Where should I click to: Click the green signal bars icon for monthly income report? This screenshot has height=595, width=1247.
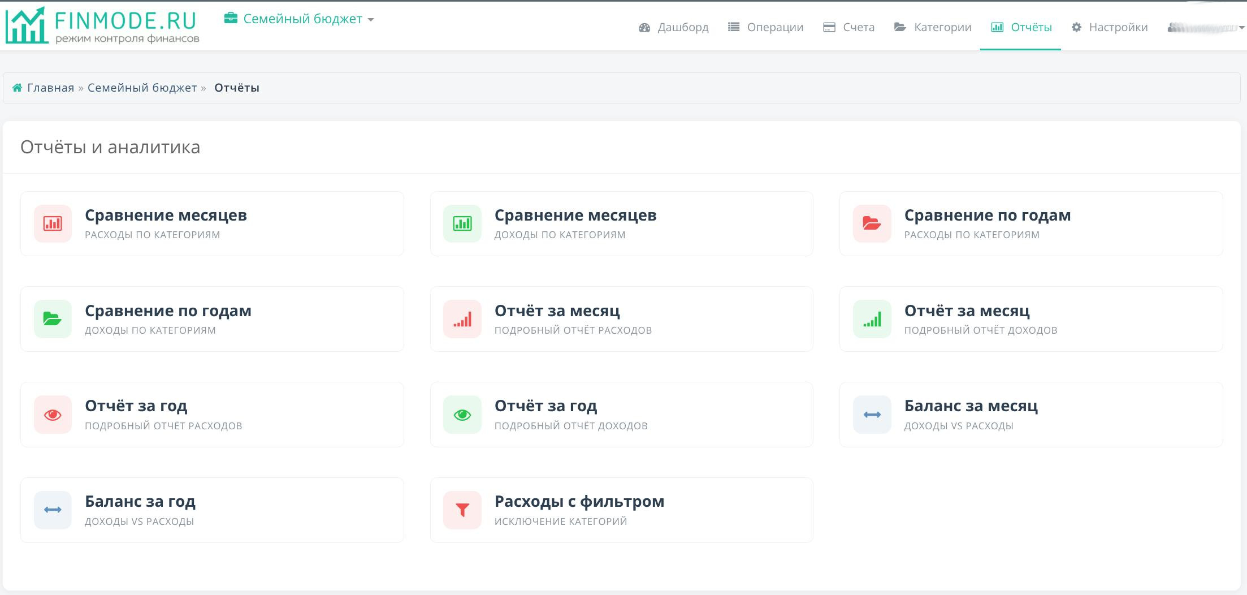pos(872,319)
